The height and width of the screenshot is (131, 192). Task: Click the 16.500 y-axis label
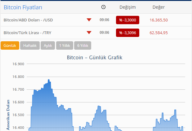coord(18,115)
